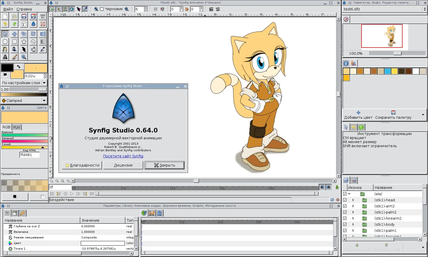This screenshot has height=257, width=428.
Task: Click the black outline color swatch
Action: pyautogui.click(x=7, y=68)
